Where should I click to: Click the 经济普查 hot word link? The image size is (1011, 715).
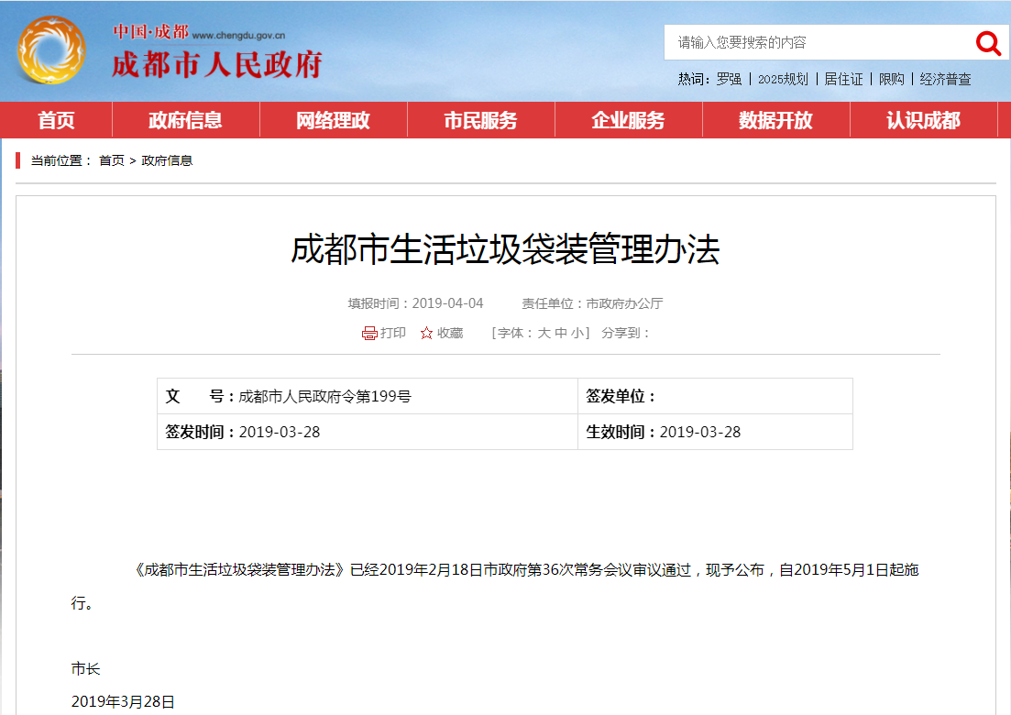(945, 80)
